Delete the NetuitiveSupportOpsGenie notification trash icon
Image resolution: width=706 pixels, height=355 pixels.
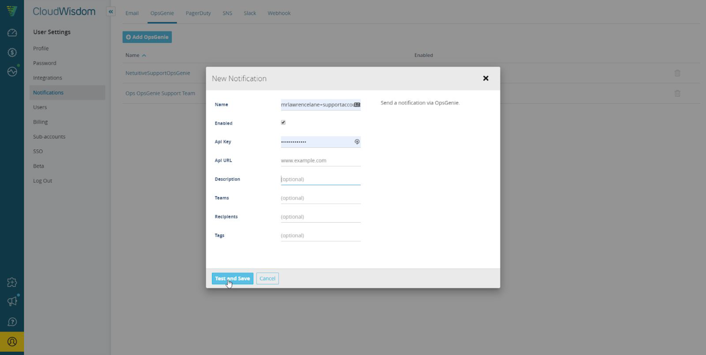click(x=677, y=73)
